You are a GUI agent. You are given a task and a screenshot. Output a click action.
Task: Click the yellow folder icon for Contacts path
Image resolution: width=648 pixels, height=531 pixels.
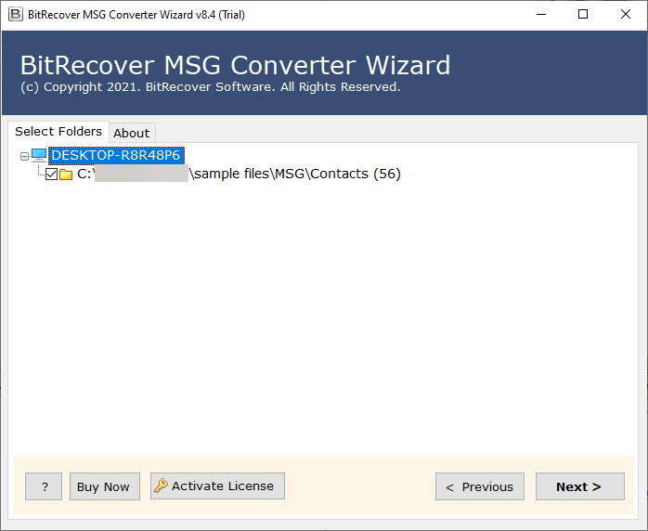(66, 175)
